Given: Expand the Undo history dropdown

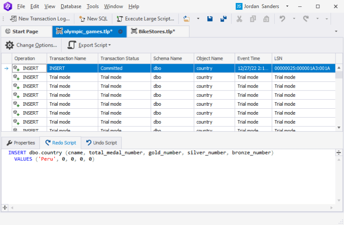Looking at the screenshot, I should click(294, 19).
